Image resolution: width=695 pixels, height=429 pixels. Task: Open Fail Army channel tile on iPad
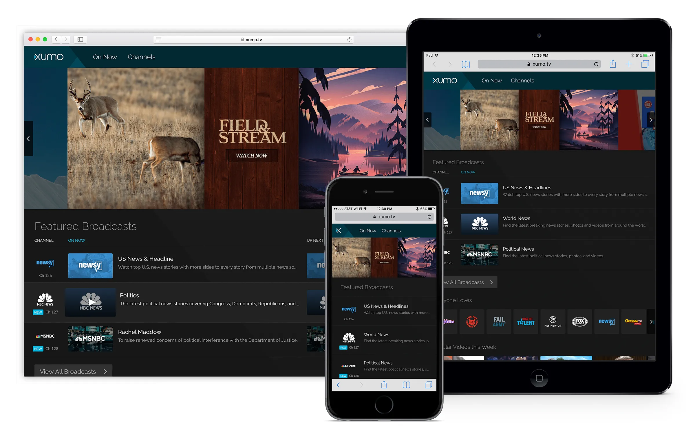[499, 321]
